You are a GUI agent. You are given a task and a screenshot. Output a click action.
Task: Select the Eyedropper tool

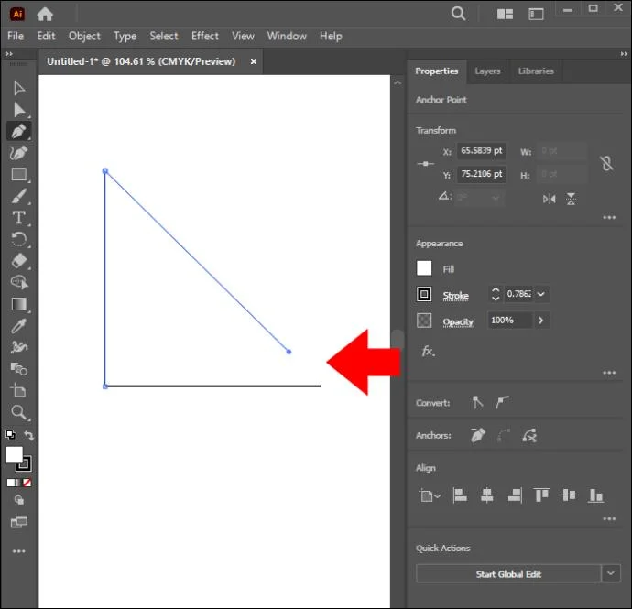click(18, 326)
